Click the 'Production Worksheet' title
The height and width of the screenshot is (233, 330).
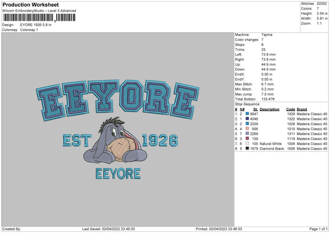tap(30, 4)
